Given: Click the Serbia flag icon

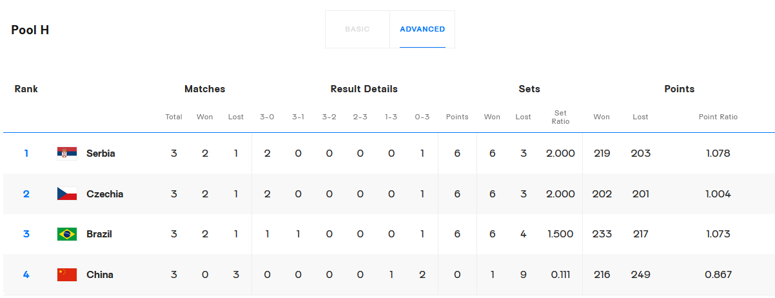Looking at the screenshot, I should [67, 154].
